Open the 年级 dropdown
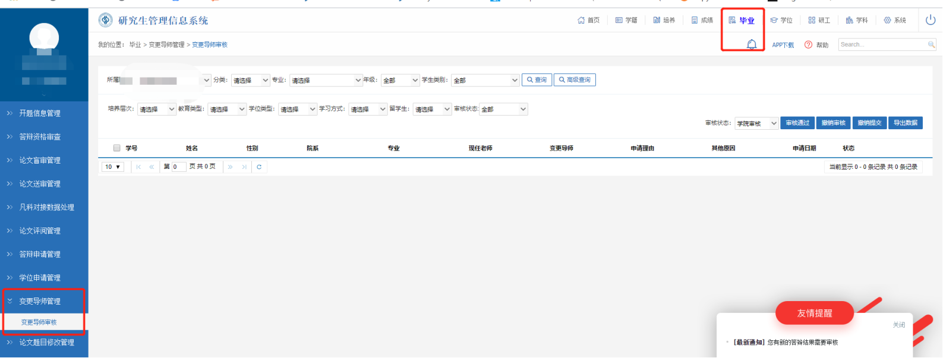This screenshot has width=943, height=358. point(400,80)
